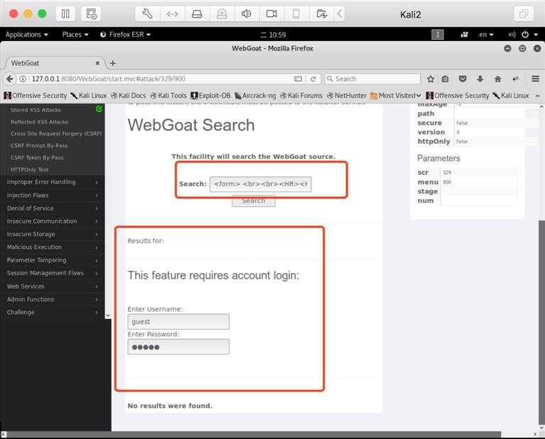This screenshot has height=439, width=545.
Task: Click the Enter Username field
Action: tap(178, 322)
